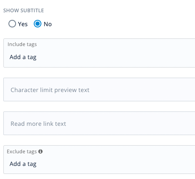Select Yes radio button for Show Subtitle

coord(12,24)
